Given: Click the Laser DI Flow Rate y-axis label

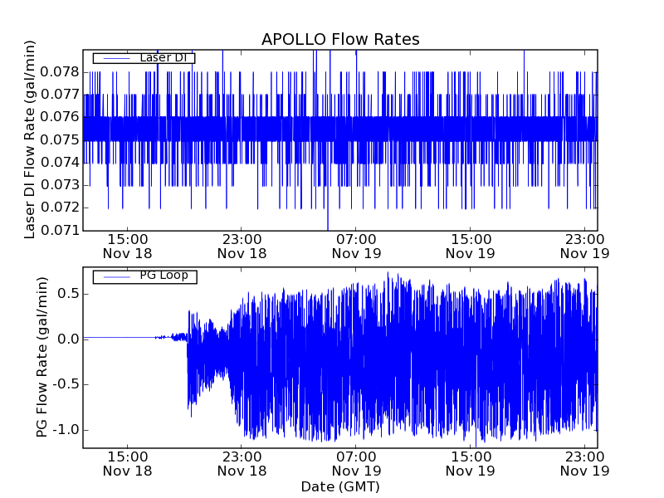Looking at the screenshot, I should (30, 139).
